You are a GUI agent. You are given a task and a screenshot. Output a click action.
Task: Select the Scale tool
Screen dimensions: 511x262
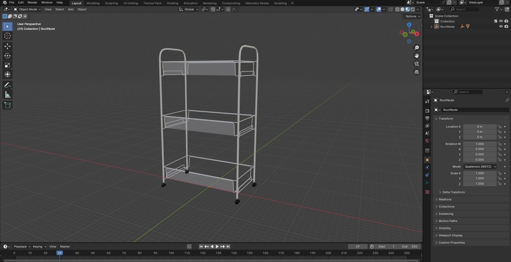coord(7,65)
